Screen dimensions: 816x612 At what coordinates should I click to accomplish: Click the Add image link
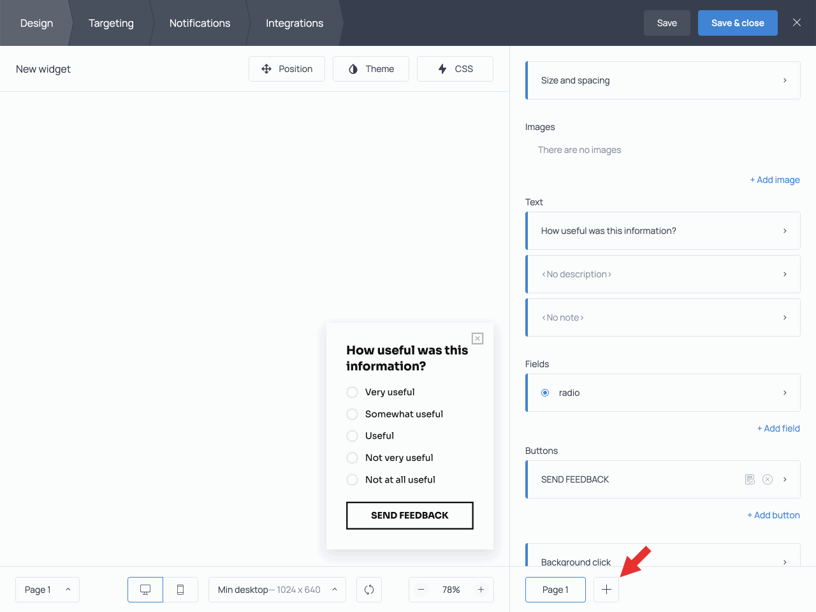(x=775, y=180)
